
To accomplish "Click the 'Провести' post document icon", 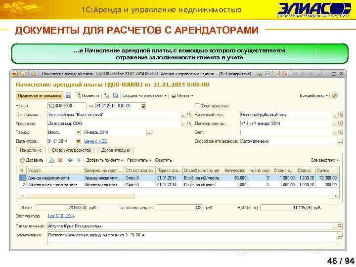I will point(78,95).
